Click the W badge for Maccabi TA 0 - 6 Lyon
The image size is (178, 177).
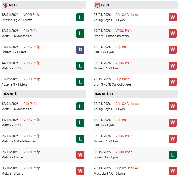point(173,171)
